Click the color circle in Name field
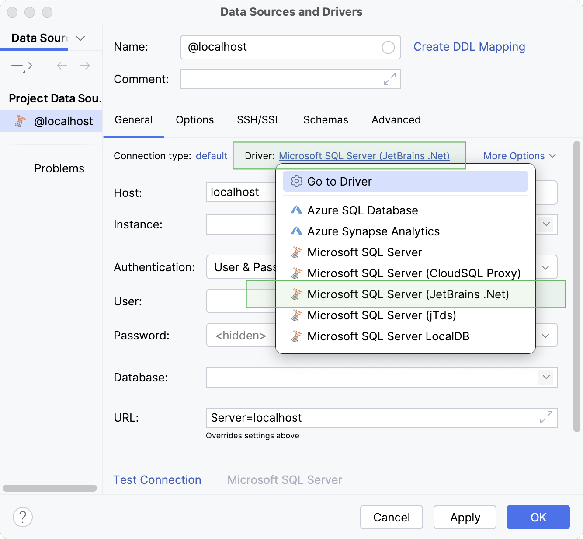 pyautogui.click(x=388, y=47)
